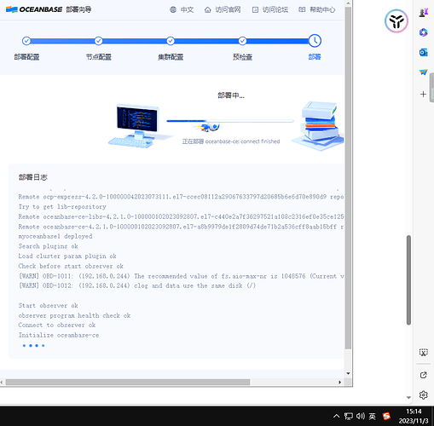Click the deployment progress bar
This screenshot has height=426, width=434.
(x=230, y=121)
